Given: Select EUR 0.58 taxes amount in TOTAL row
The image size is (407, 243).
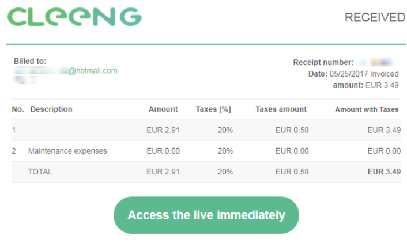Looking at the screenshot, I should (292, 172).
